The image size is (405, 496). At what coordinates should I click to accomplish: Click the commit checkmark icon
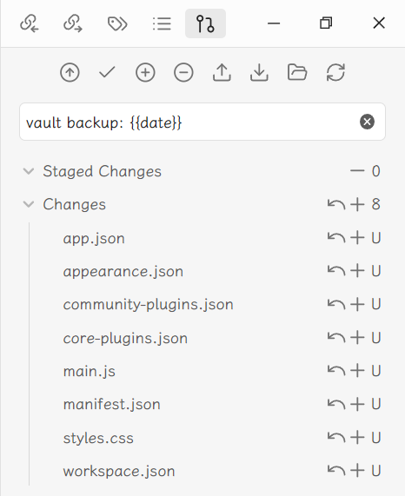(107, 72)
